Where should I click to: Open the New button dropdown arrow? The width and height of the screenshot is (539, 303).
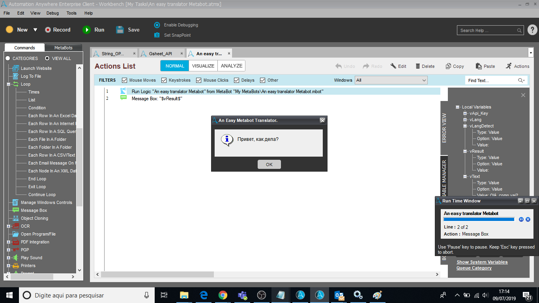click(x=35, y=30)
